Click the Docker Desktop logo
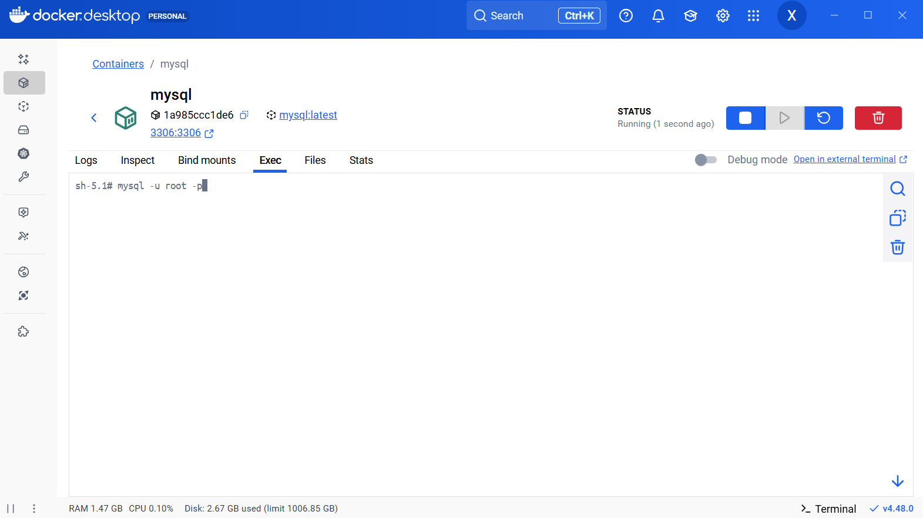The width and height of the screenshot is (923, 518). coord(75,15)
